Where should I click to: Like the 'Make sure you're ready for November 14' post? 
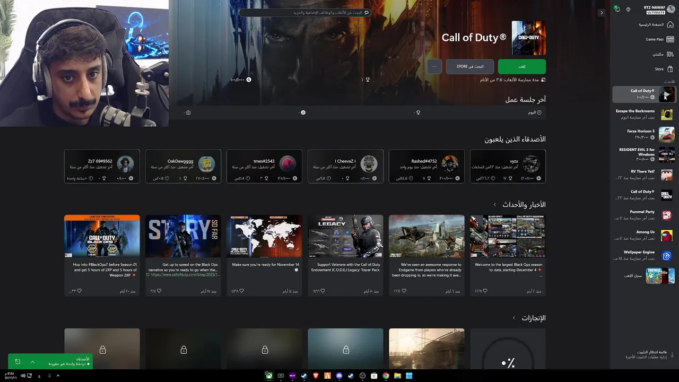pyautogui.click(x=241, y=291)
